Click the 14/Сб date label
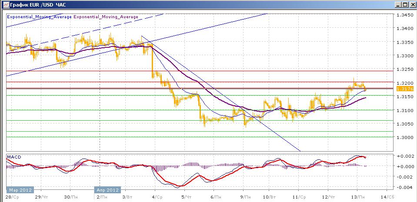 tap(387, 197)
